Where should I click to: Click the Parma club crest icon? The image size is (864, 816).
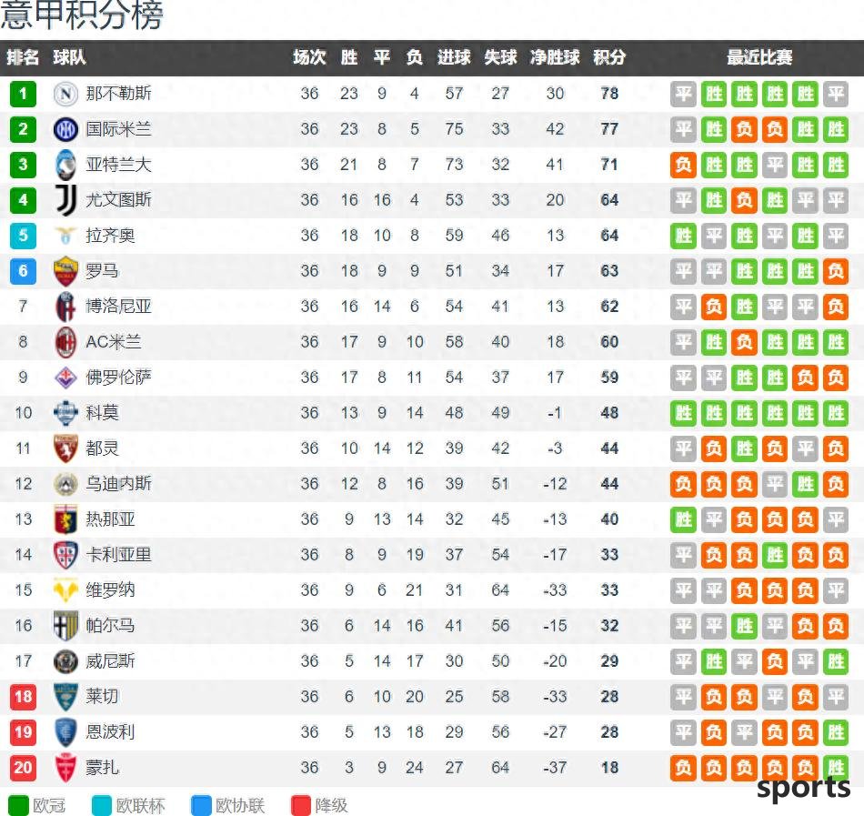(x=65, y=626)
